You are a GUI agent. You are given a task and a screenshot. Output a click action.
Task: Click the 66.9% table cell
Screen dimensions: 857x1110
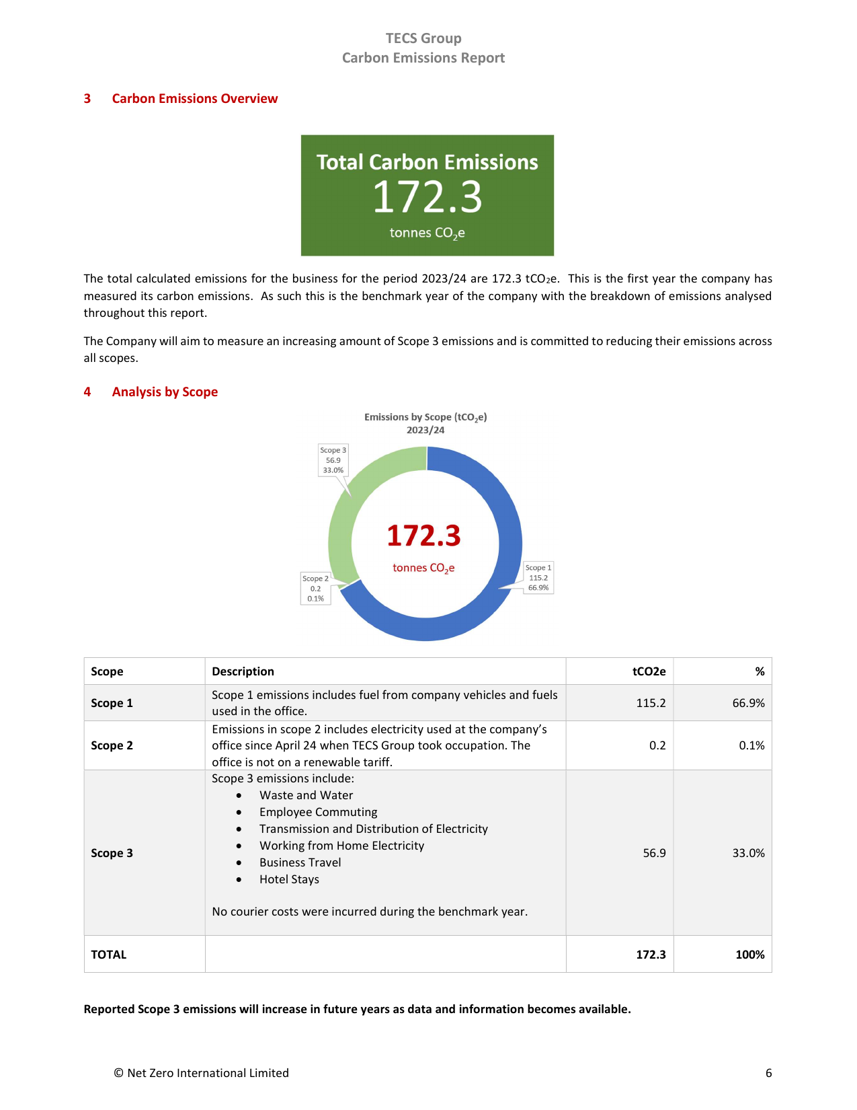pos(748,703)
